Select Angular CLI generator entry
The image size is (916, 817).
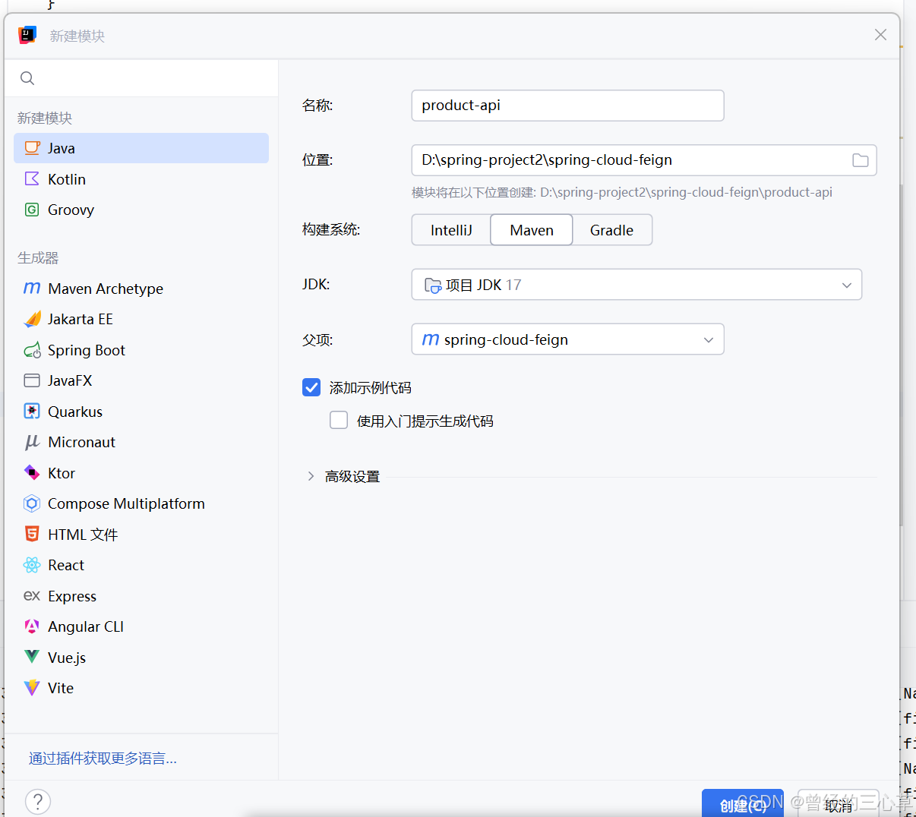tap(141, 626)
